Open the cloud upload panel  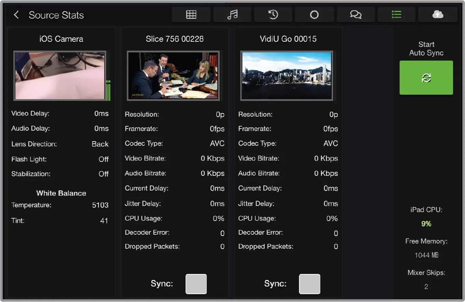438,14
